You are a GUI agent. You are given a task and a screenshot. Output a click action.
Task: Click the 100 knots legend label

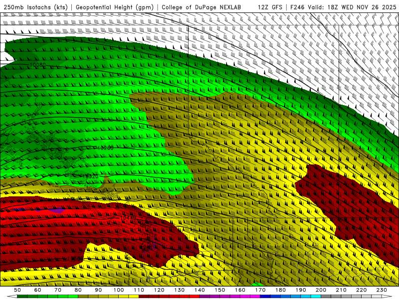click(x=119, y=290)
